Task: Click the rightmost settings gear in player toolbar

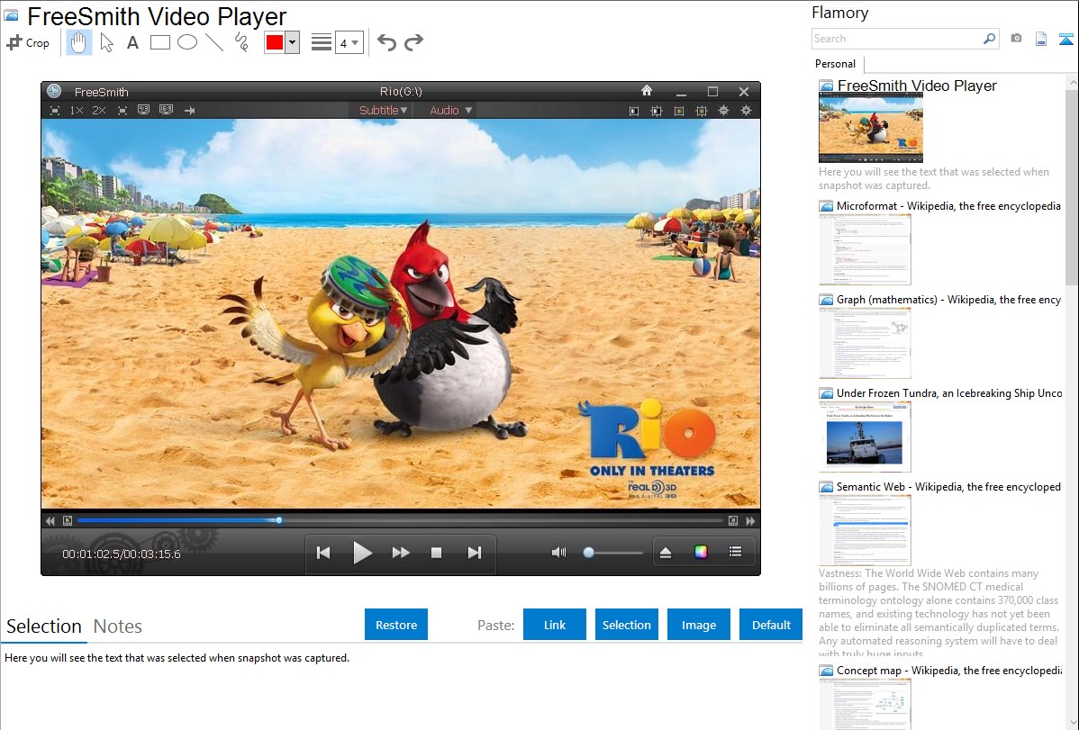Action: (x=747, y=110)
